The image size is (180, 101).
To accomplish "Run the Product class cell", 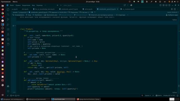I will 13,26.
